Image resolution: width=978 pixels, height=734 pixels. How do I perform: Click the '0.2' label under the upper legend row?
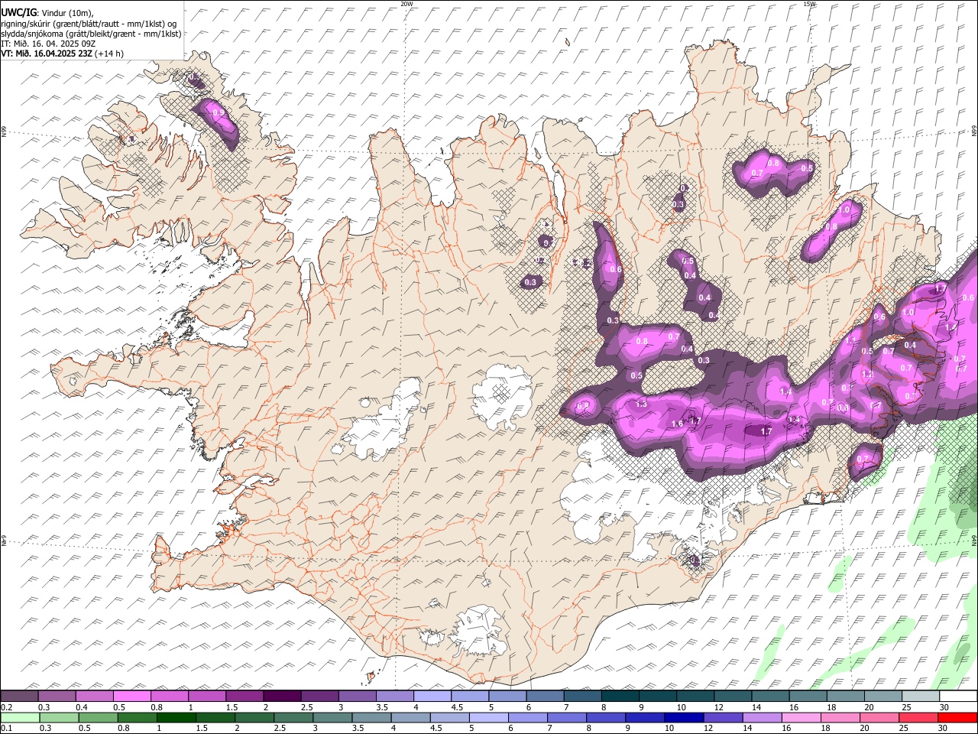pos(5,707)
